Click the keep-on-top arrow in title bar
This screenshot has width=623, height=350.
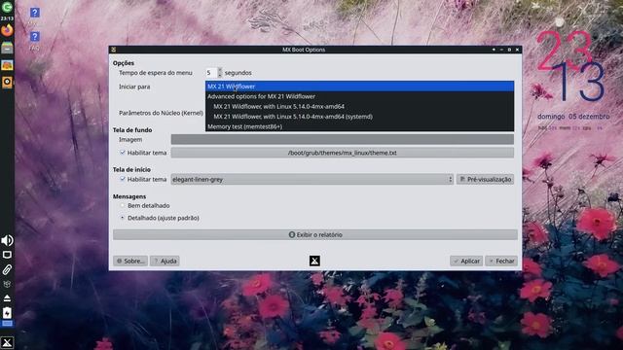(x=494, y=50)
